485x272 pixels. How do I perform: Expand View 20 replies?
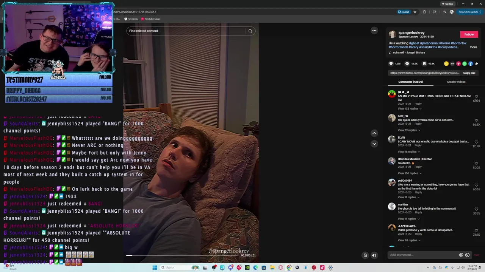click(x=409, y=240)
